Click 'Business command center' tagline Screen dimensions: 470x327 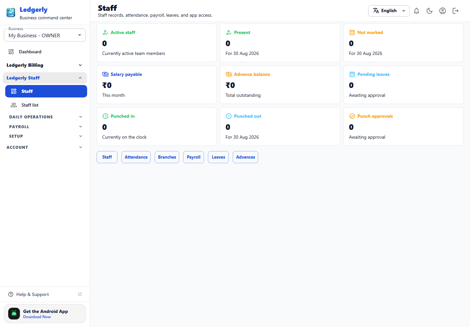46,18
